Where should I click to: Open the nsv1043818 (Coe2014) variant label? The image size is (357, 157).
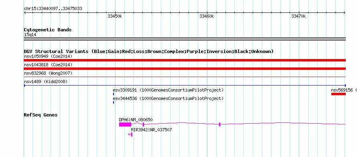click(48, 65)
